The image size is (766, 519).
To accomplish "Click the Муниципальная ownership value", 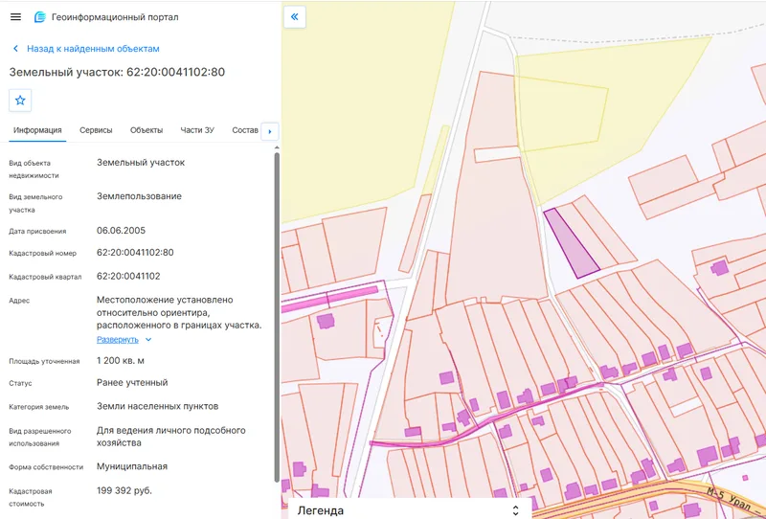I will click(132, 466).
